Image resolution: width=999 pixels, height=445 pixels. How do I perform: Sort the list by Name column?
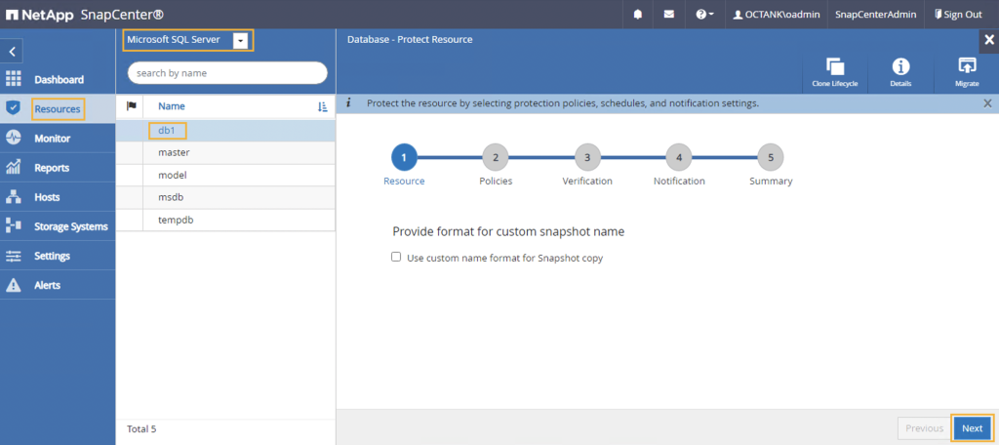[172, 106]
